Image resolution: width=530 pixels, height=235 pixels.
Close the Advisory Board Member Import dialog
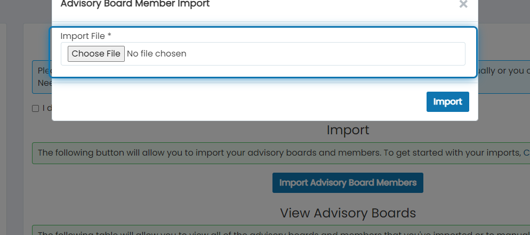coord(463,4)
